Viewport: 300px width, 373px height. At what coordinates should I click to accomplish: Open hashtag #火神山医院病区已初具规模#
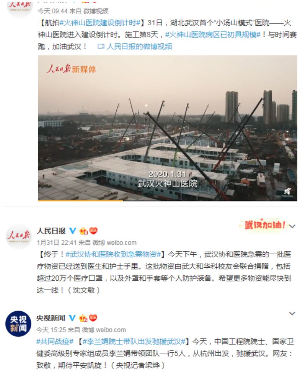(213, 35)
